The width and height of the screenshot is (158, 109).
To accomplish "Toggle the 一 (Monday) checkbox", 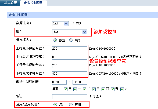I will tap(75, 89).
